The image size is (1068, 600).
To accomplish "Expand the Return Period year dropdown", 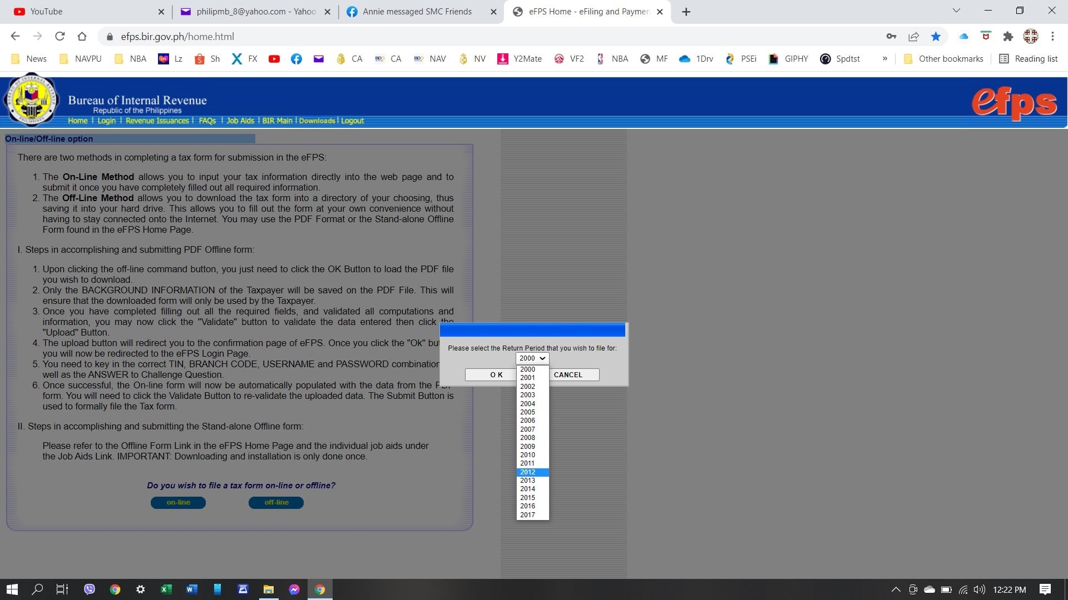I will pos(532,358).
